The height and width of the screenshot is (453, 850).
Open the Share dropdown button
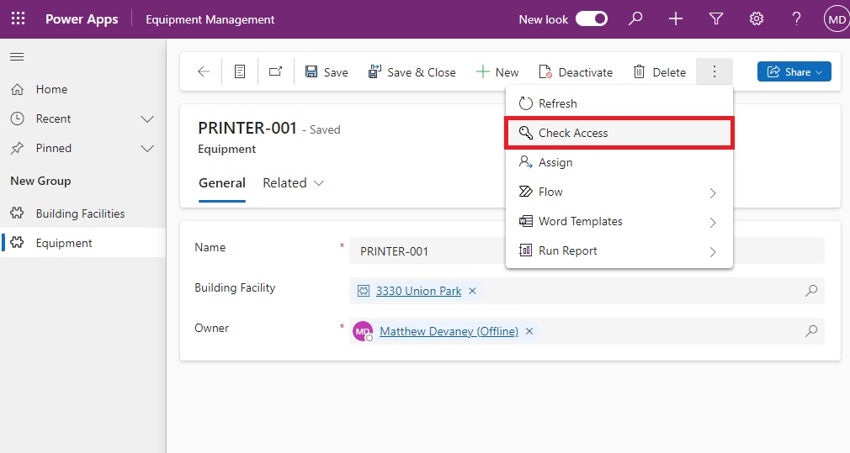pyautogui.click(x=794, y=71)
